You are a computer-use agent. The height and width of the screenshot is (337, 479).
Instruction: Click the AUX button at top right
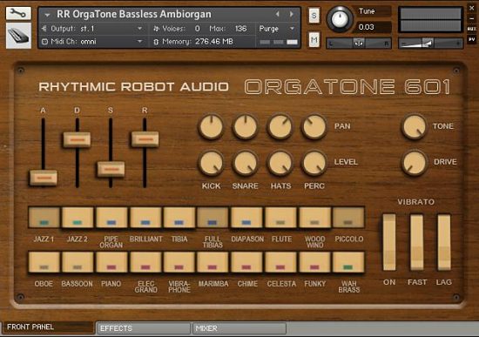click(472, 29)
